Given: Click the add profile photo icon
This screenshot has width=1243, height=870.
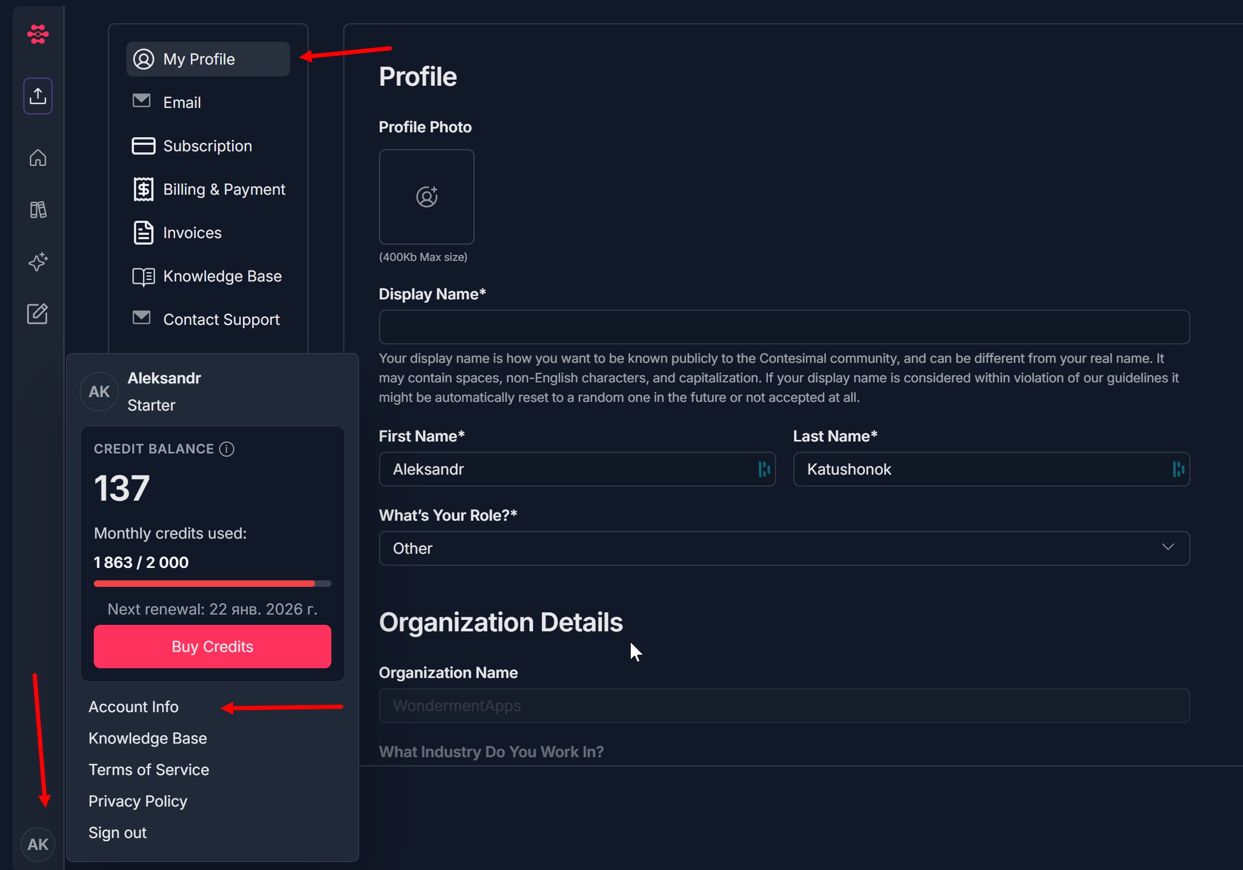Looking at the screenshot, I should (x=427, y=197).
